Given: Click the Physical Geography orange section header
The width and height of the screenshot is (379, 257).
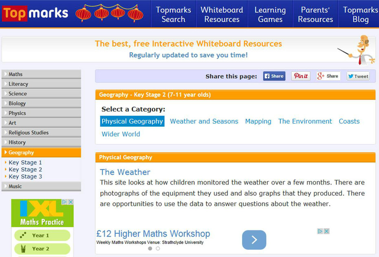Looking at the screenshot, I should pos(235,158).
